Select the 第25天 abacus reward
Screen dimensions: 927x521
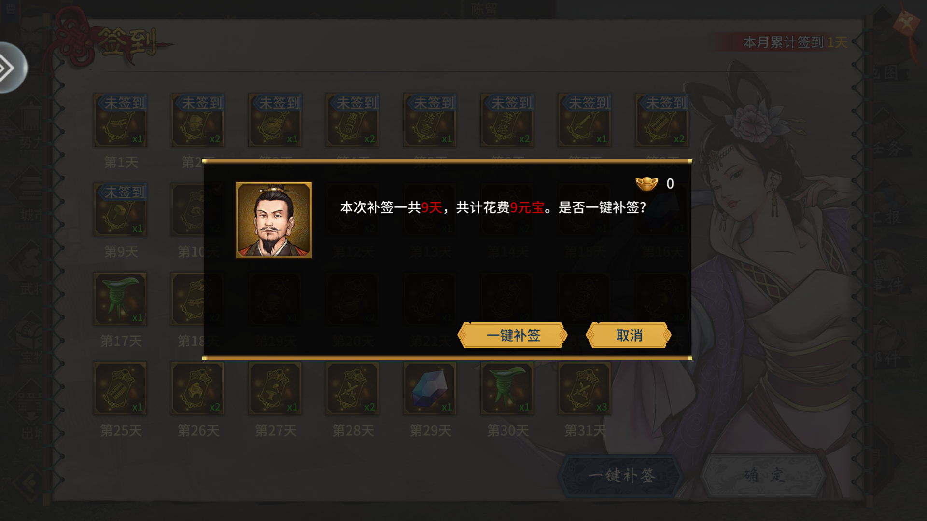pos(120,388)
